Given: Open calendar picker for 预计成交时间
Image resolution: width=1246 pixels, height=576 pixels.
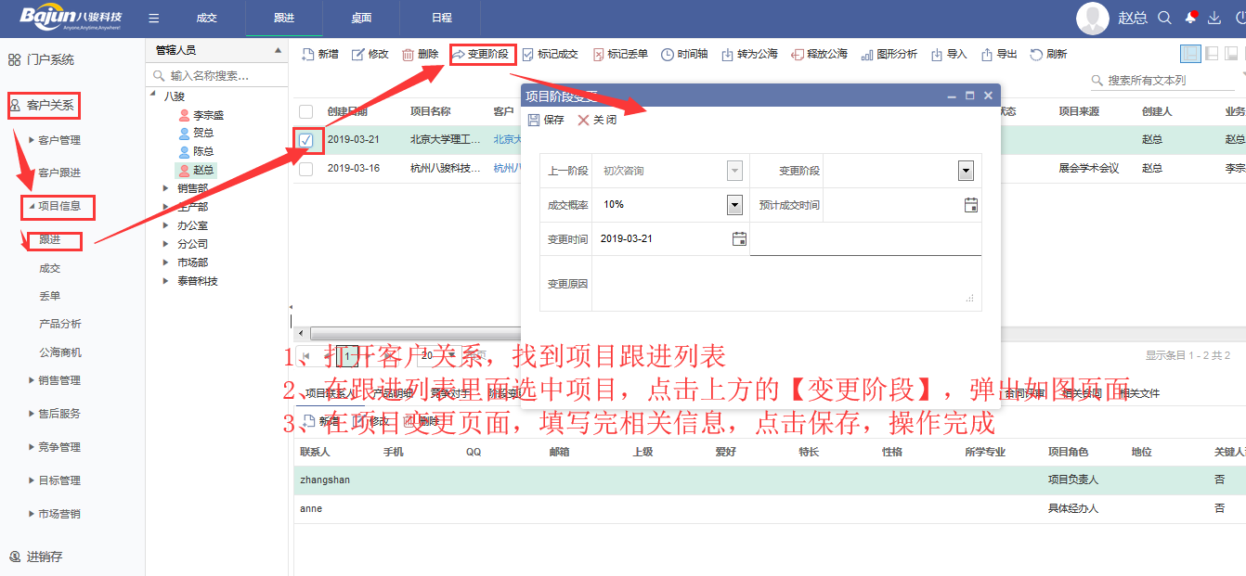Looking at the screenshot, I should [971, 205].
